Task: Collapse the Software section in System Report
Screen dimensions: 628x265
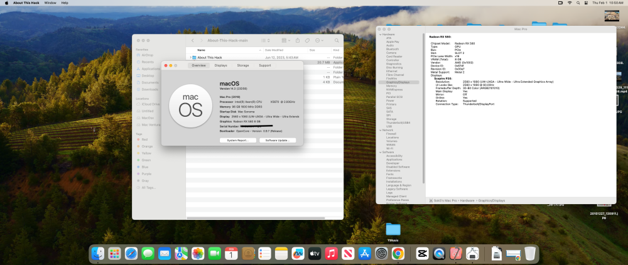Action: 380,152
